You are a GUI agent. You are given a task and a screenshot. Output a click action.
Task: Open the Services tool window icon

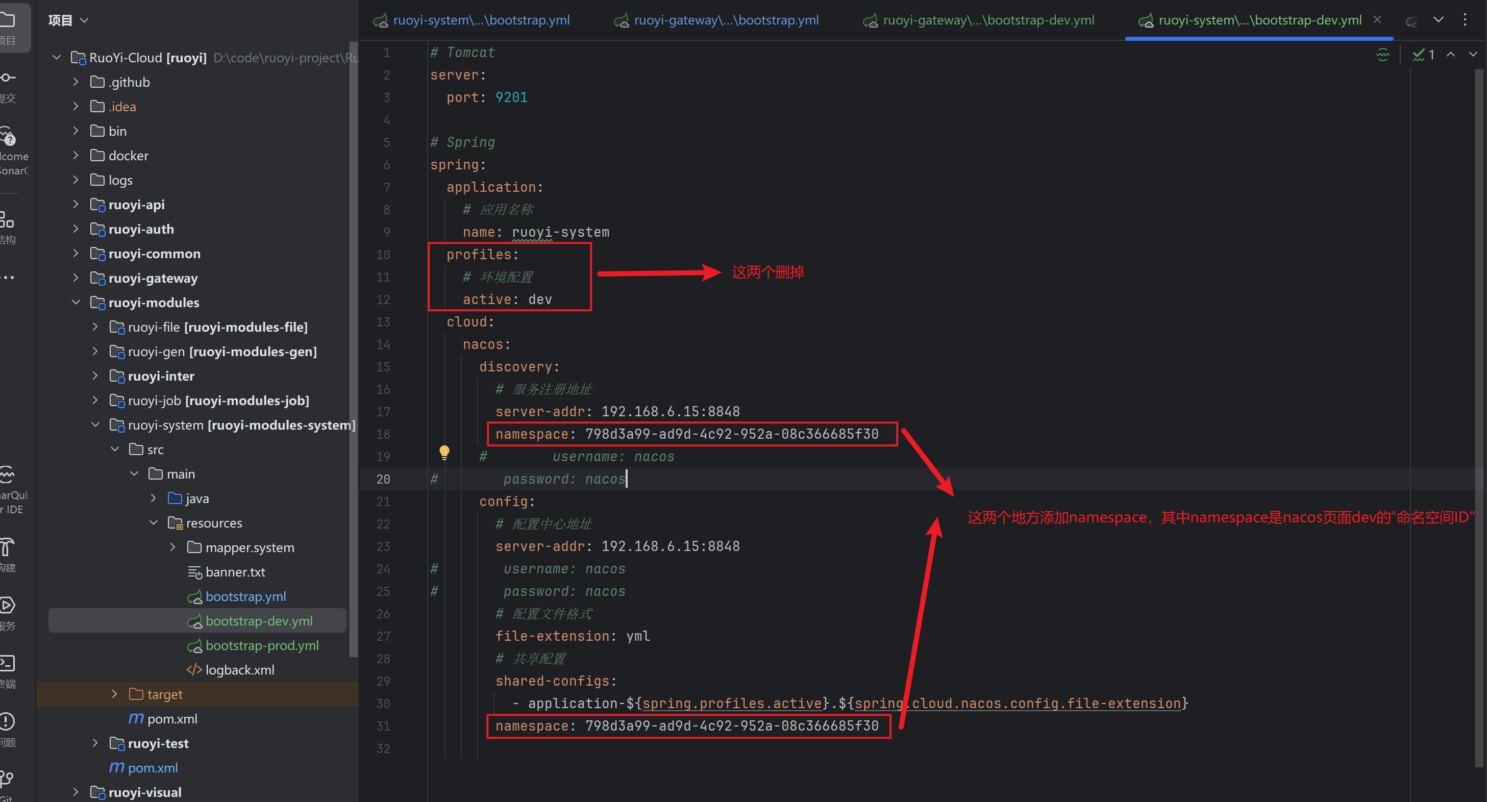point(8,605)
